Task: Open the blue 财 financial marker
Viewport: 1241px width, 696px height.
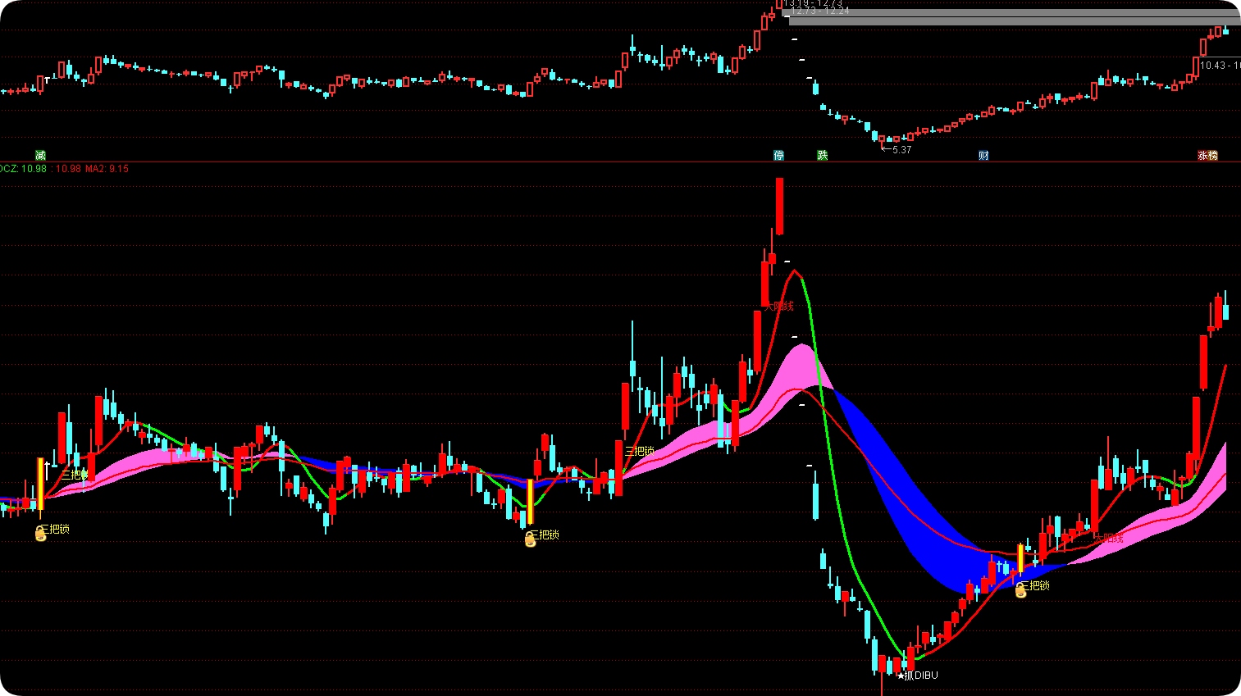Action: coord(983,155)
